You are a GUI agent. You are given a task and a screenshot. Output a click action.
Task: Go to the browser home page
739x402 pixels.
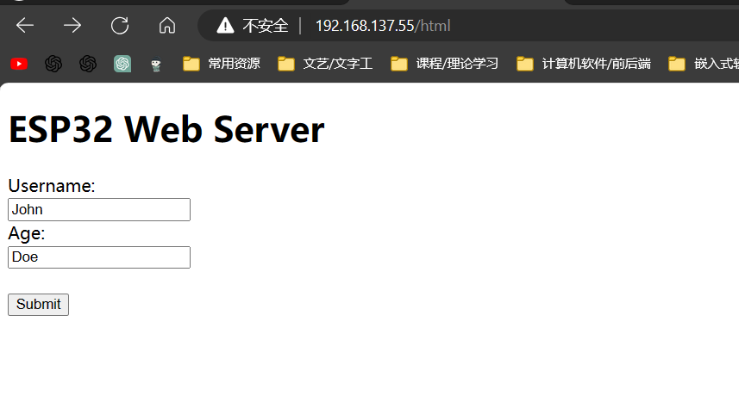[167, 26]
